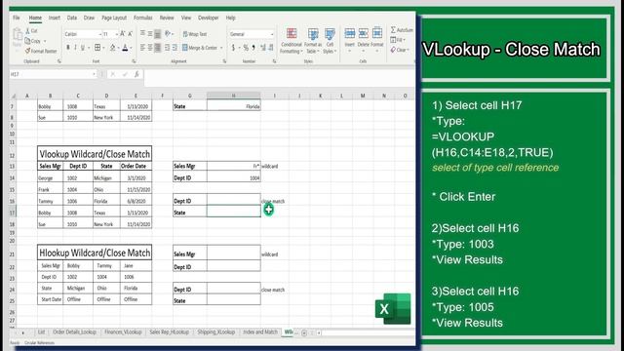Click the Accounting Number Format dollar icon
This screenshot has width=624, height=351.
pos(233,48)
